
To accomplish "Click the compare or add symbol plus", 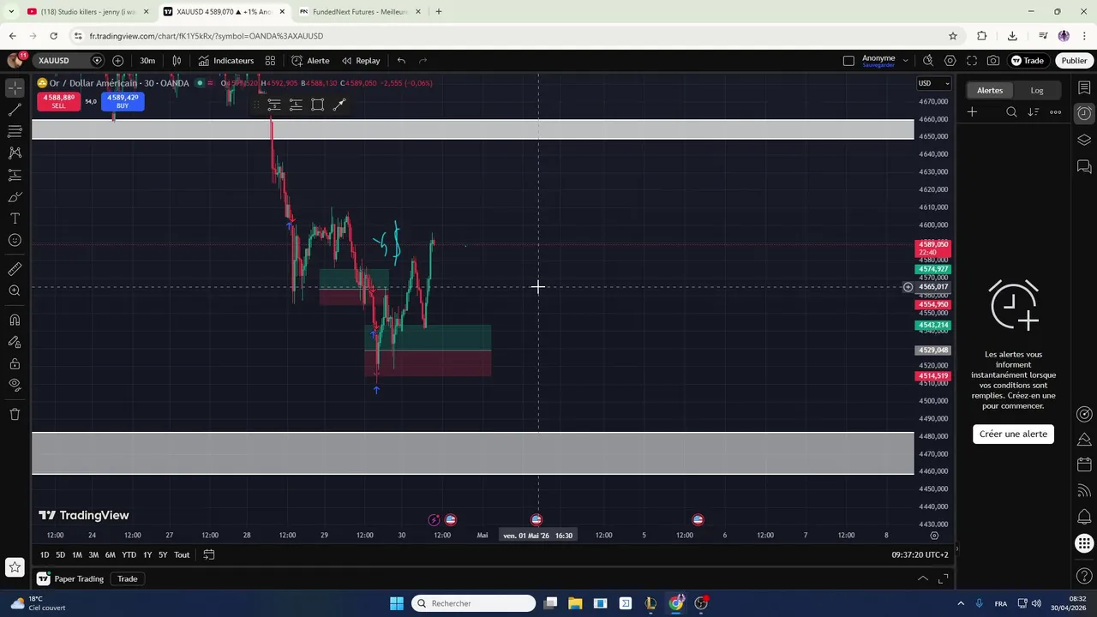I will (x=117, y=61).
